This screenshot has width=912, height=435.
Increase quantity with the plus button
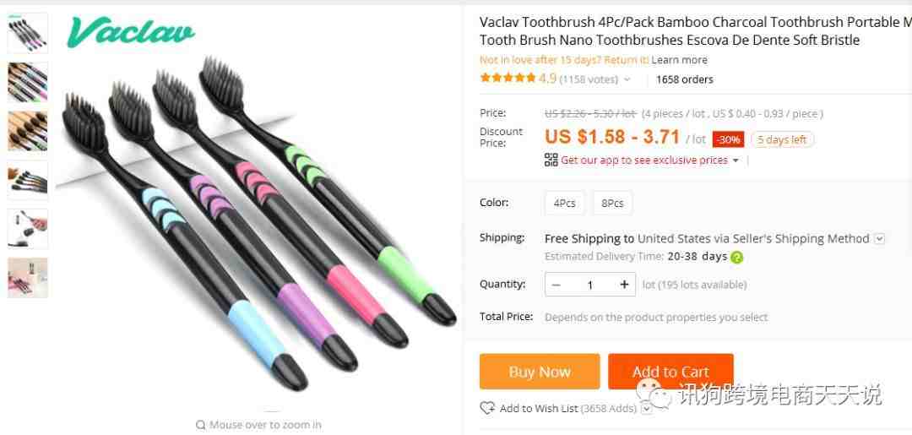coord(624,285)
